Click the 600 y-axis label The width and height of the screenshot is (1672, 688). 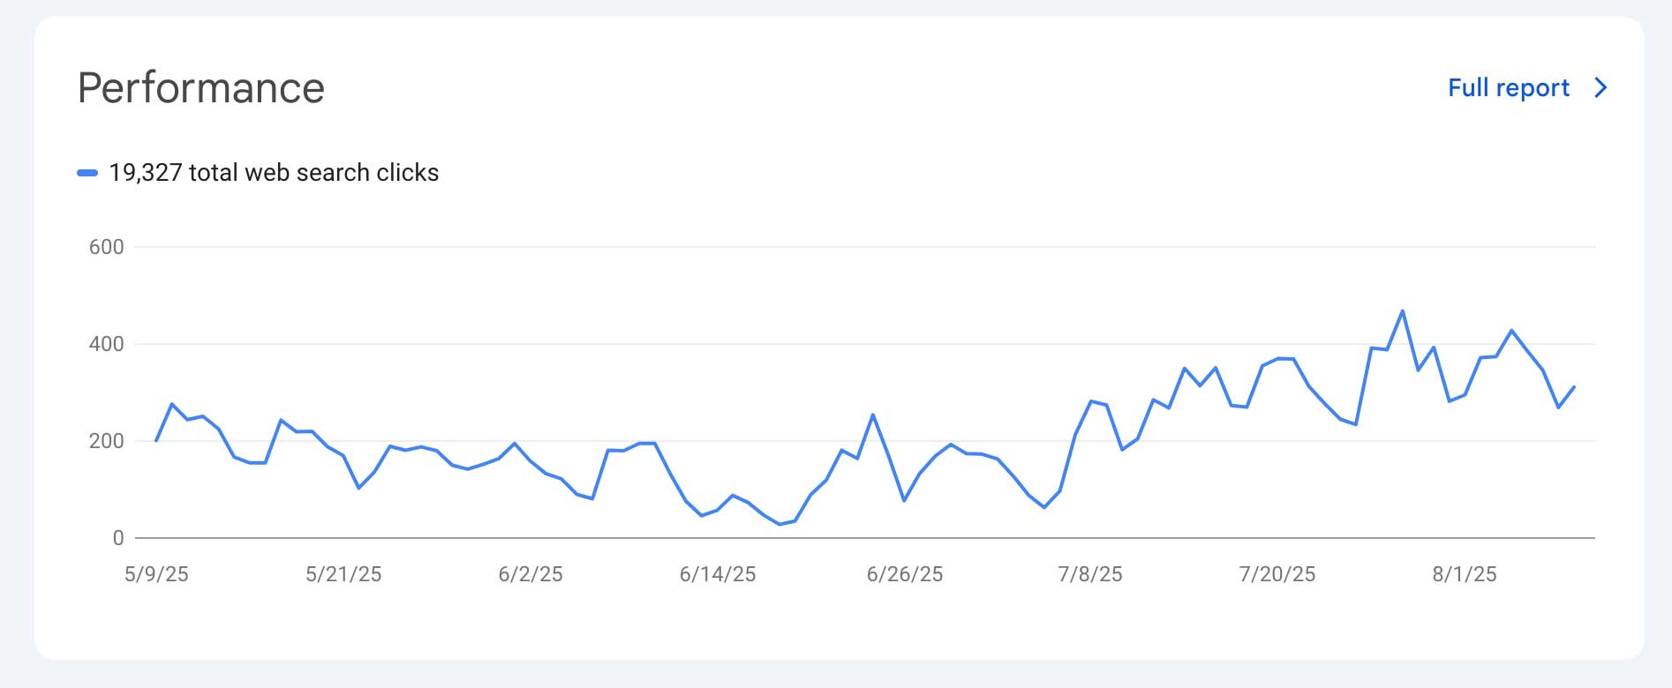(x=106, y=247)
